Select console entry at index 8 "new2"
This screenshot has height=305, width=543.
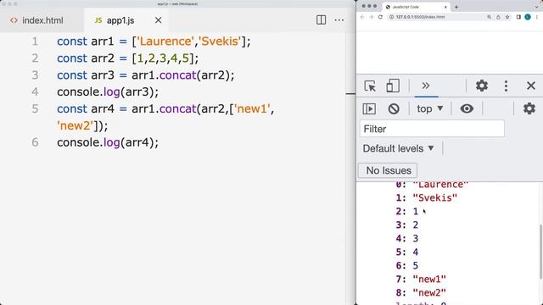421,292
